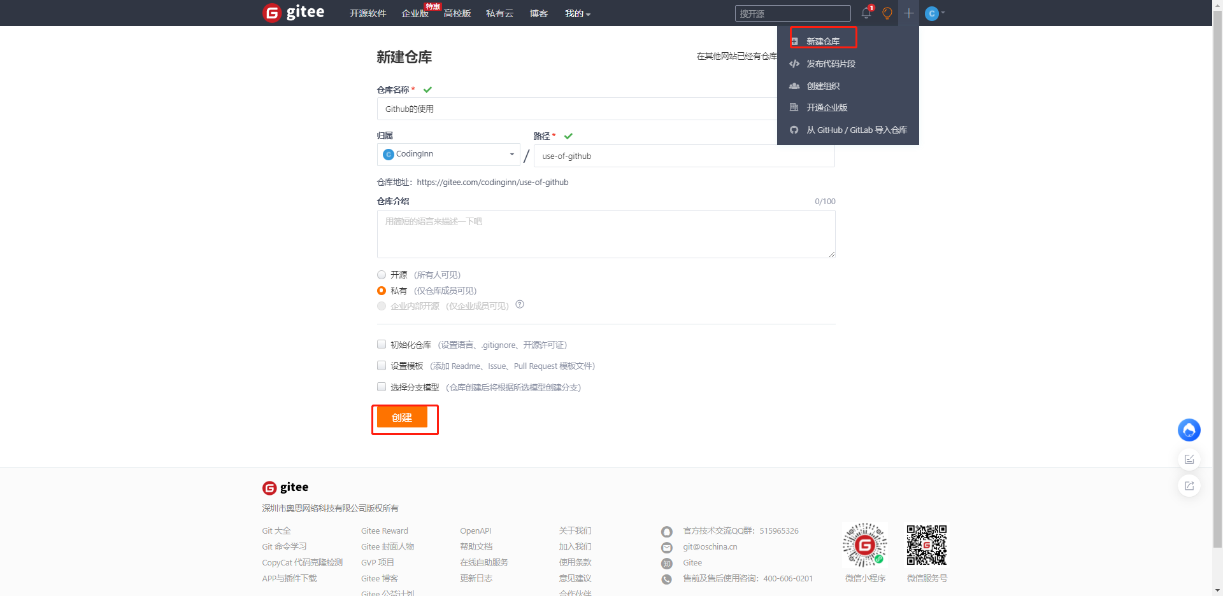Click the phone icon in footer
Viewport: 1223px width, 596px height.
pyautogui.click(x=667, y=579)
